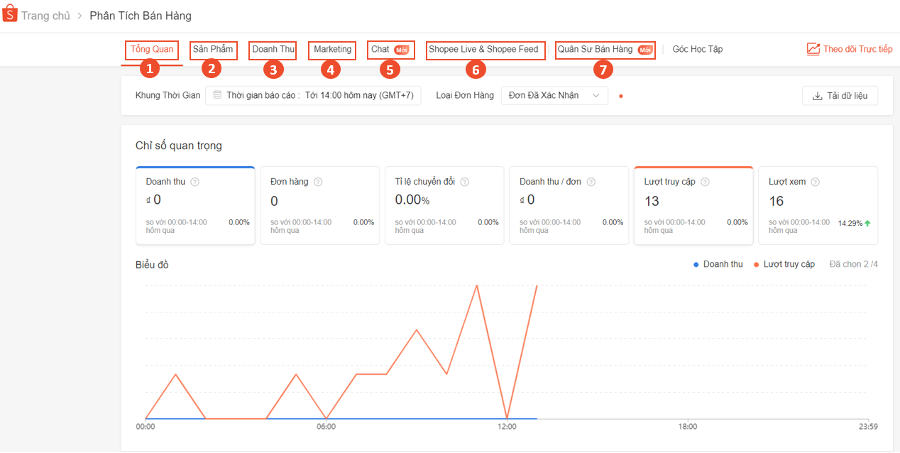The width and height of the screenshot is (900, 453).
Task: Click the Tải dữ liệu button
Action: tap(840, 96)
